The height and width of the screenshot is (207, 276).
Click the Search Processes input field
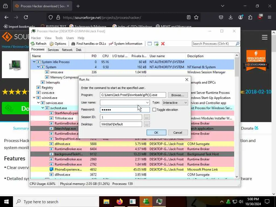pos(214,44)
